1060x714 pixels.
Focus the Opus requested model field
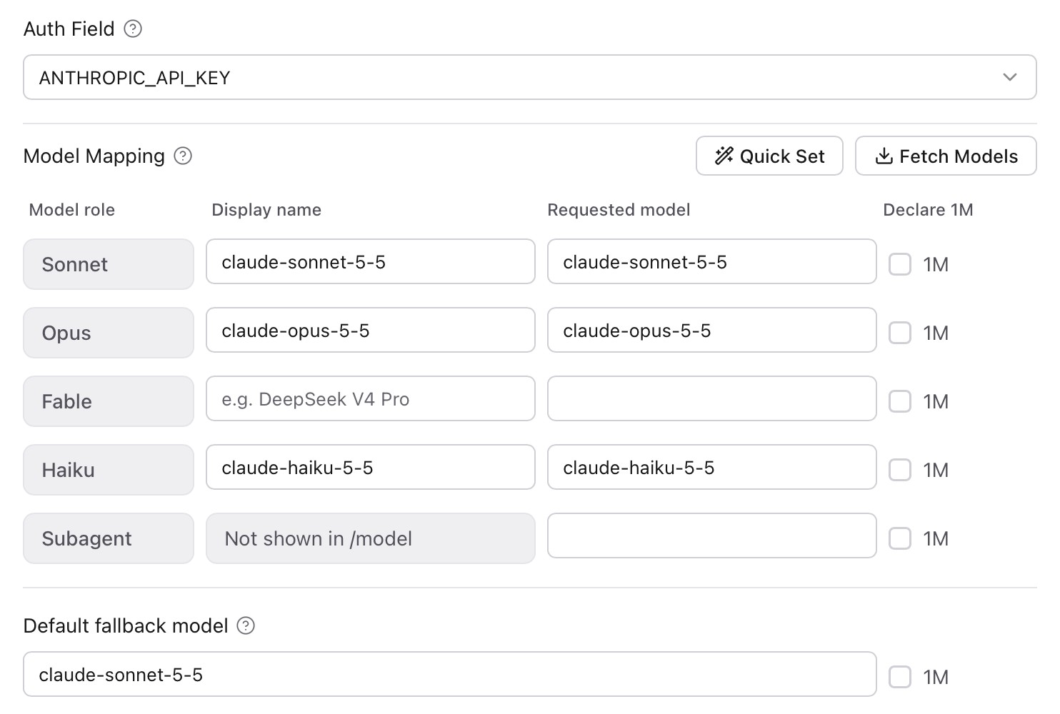[712, 330]
